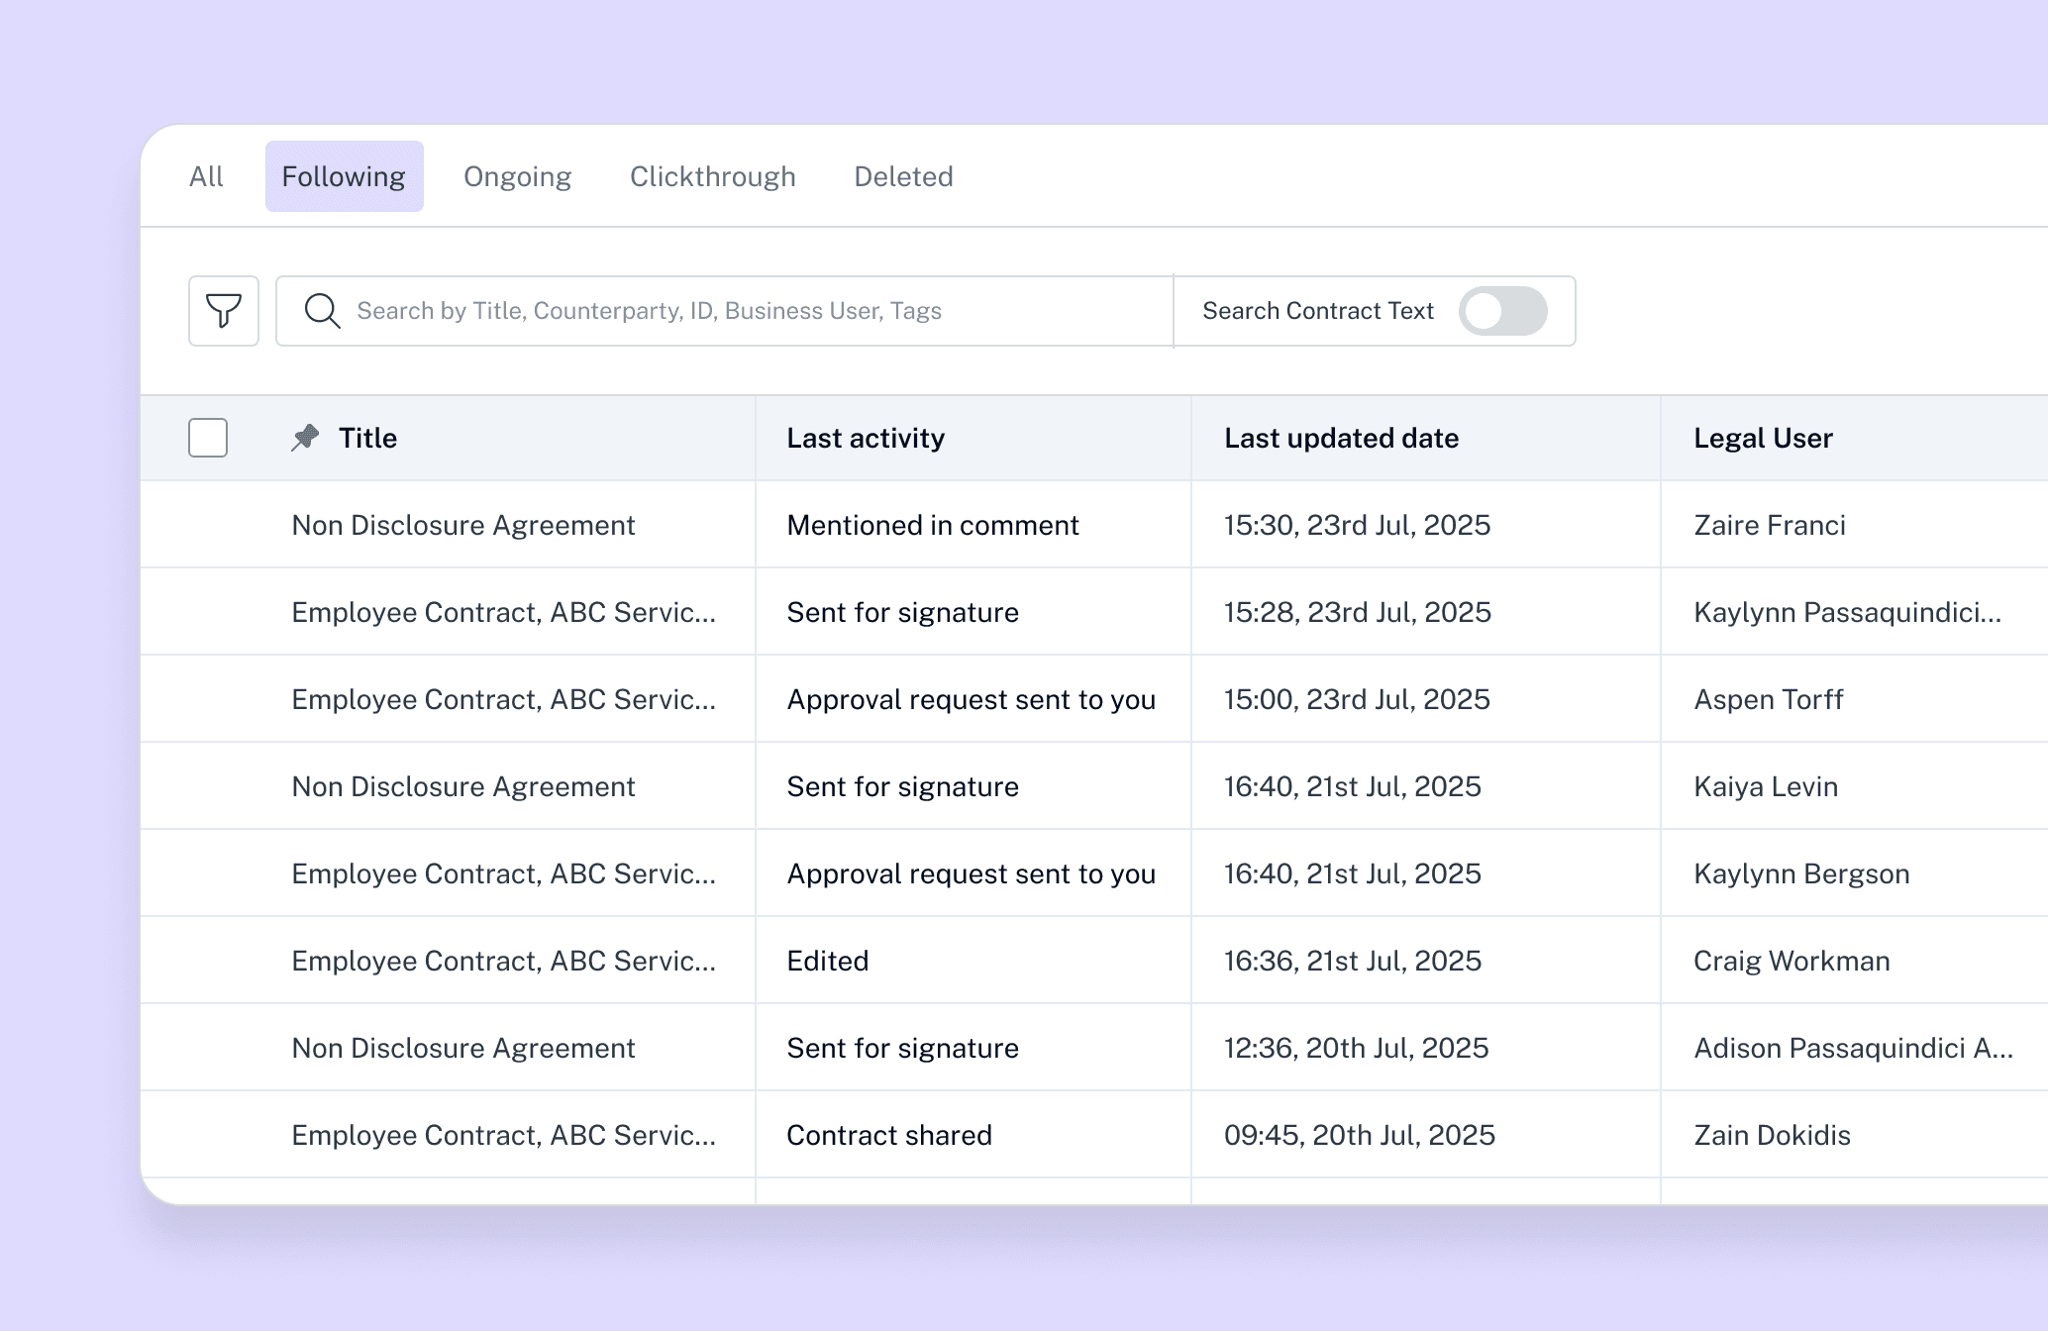Select the Following tab

[344, 176]
